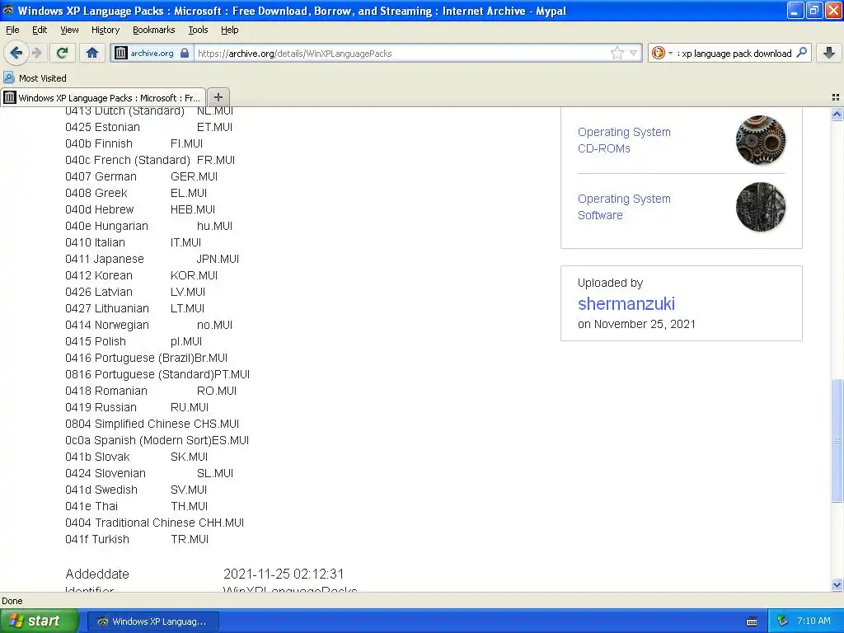Open the File menu
Screen dimensions: 844x633
point(12,30)
